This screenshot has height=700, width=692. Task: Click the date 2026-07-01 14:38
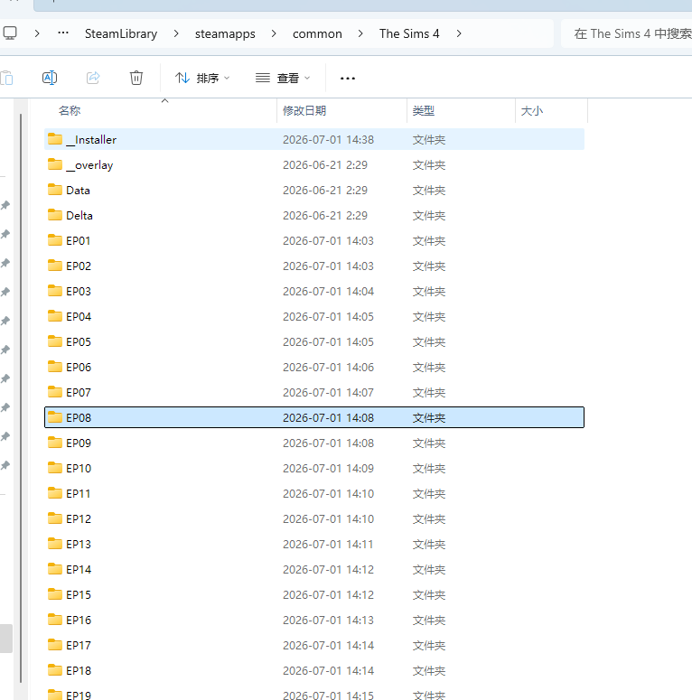(328, 140)
